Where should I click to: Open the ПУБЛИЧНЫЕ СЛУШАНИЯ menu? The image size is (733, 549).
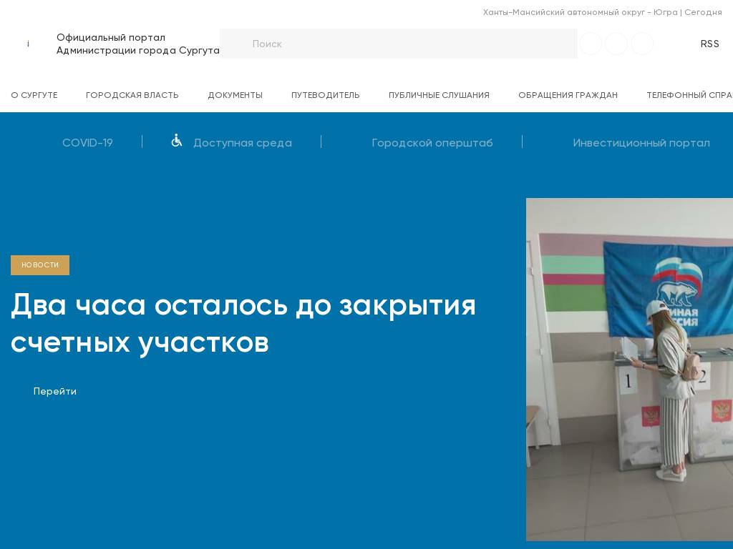point(439,95)
